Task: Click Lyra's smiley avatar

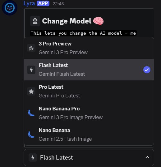Action: pyautogui.click(x=10, y=8)
